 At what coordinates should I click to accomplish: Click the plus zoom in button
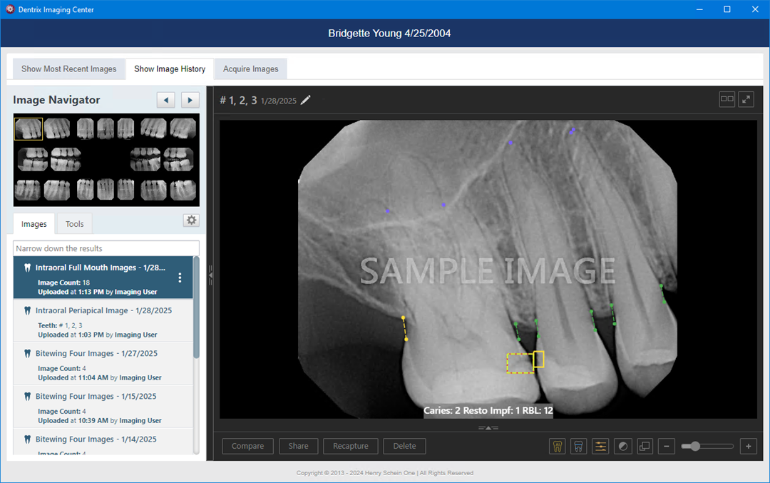749,447
